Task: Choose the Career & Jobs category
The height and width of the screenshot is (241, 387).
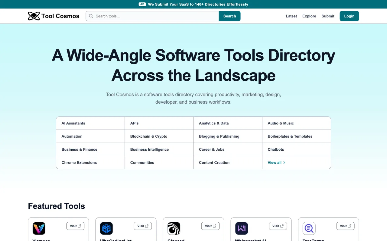Action: 228,149
